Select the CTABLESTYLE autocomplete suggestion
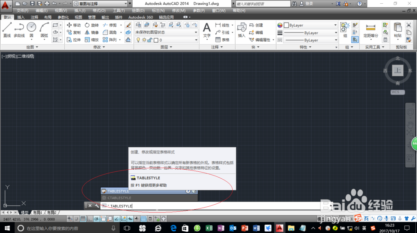This screenshot has height=233, width=417. 149,198
